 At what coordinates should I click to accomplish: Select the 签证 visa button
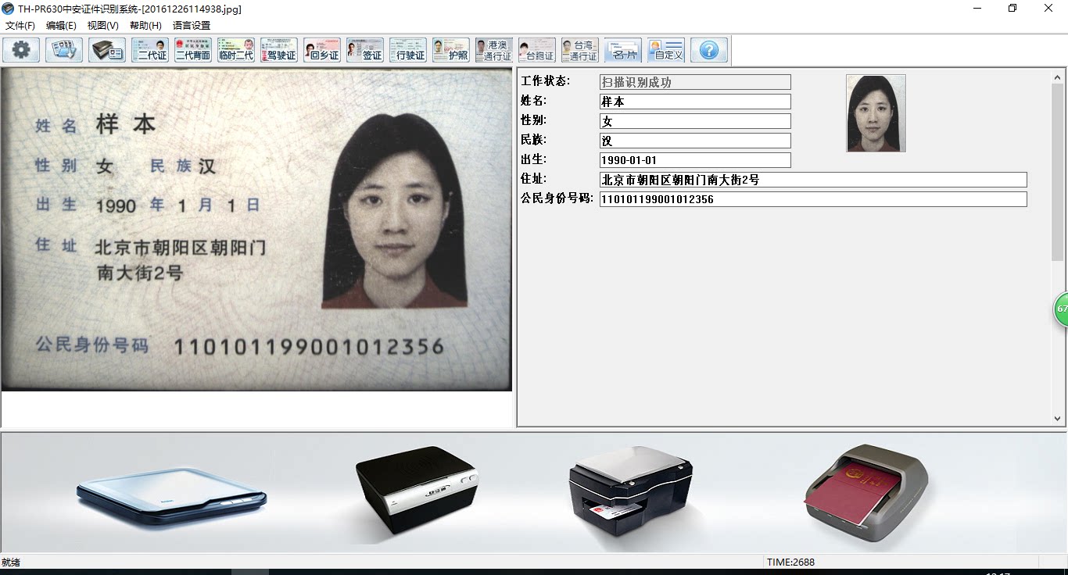click(365, 50)
